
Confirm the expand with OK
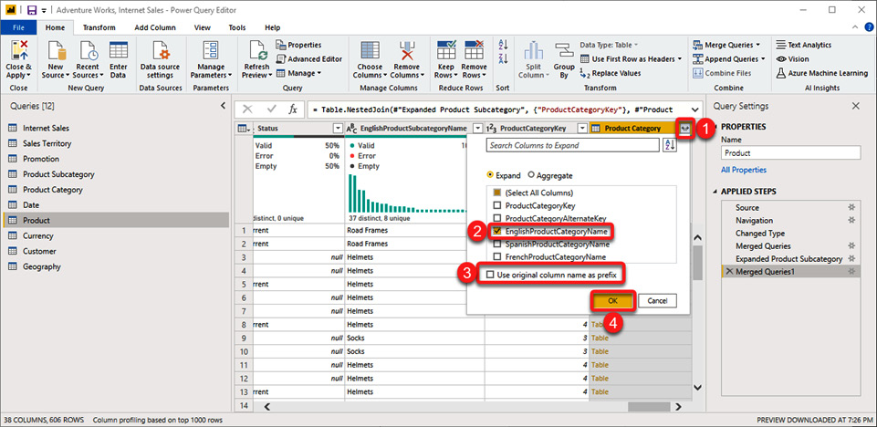[x=613, y=301]
